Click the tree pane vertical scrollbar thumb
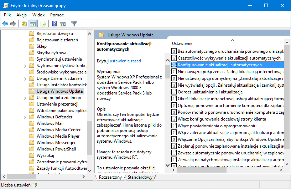 (90, 138)
